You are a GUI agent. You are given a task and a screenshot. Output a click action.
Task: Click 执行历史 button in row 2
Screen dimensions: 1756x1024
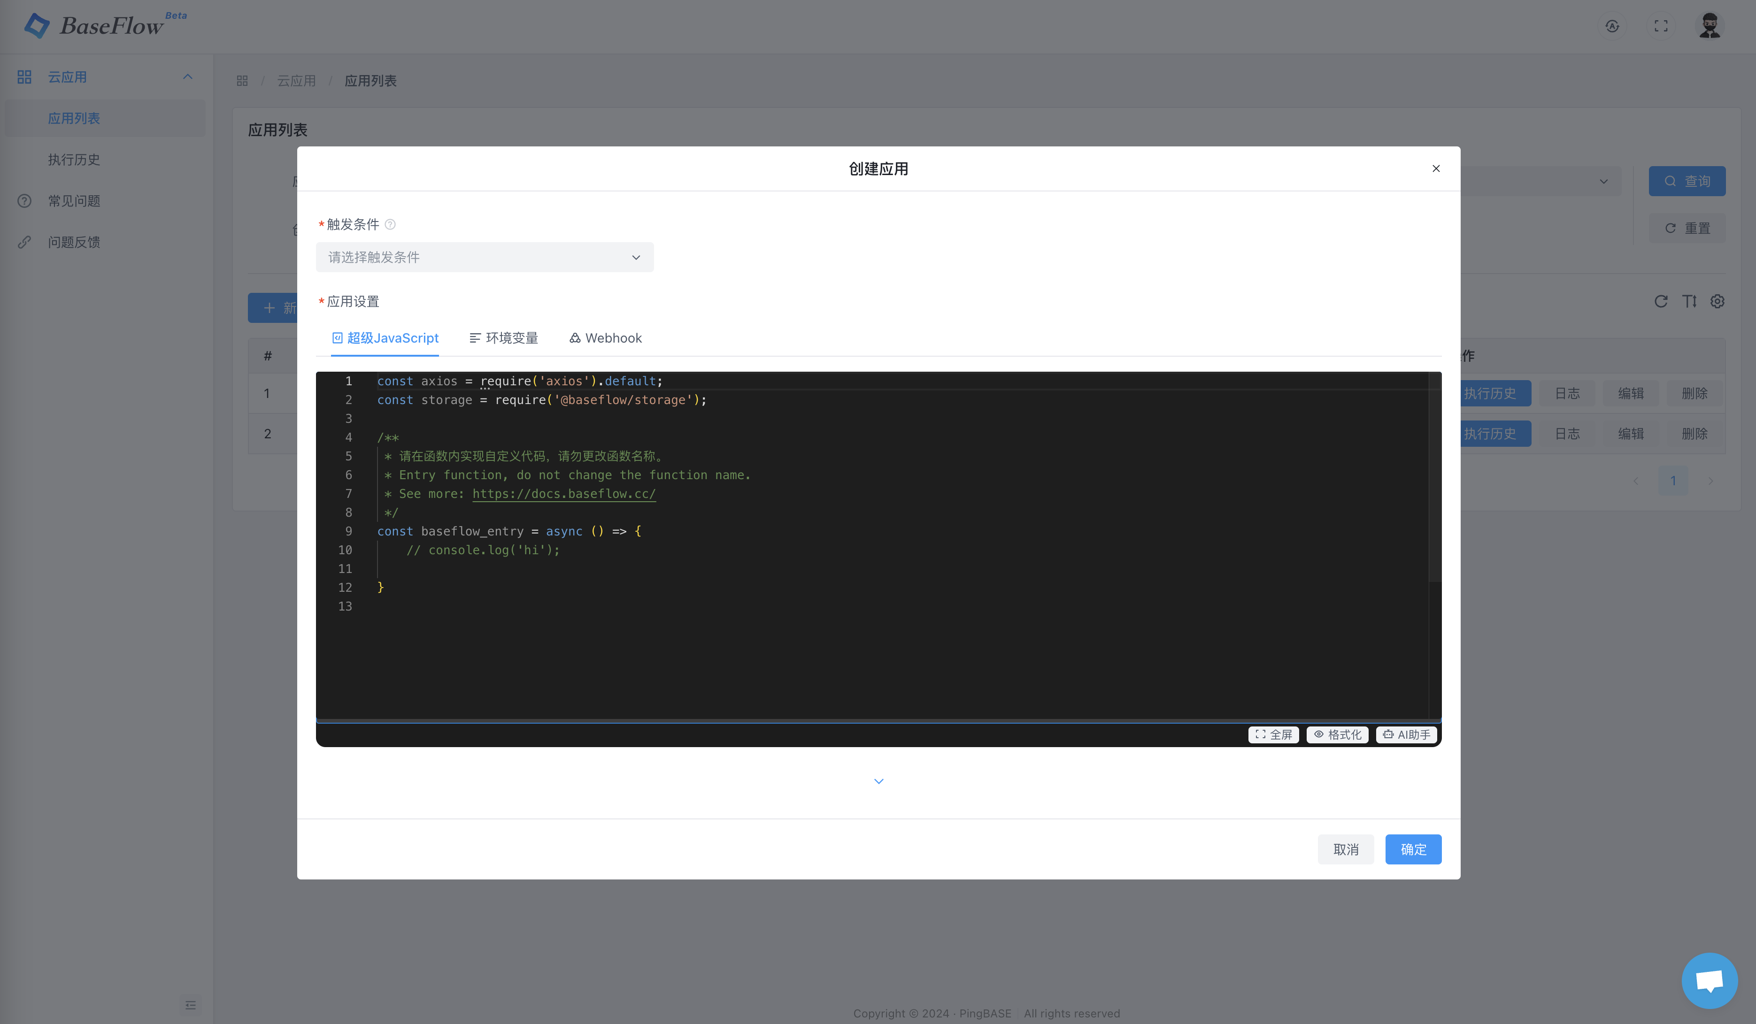coord(1495,434)
